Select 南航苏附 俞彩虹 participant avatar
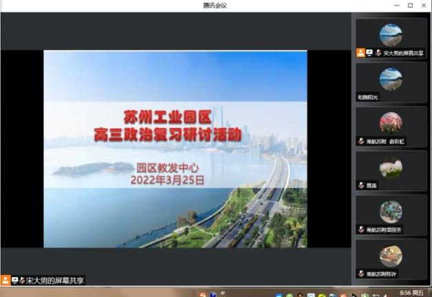 click(391, 122)
